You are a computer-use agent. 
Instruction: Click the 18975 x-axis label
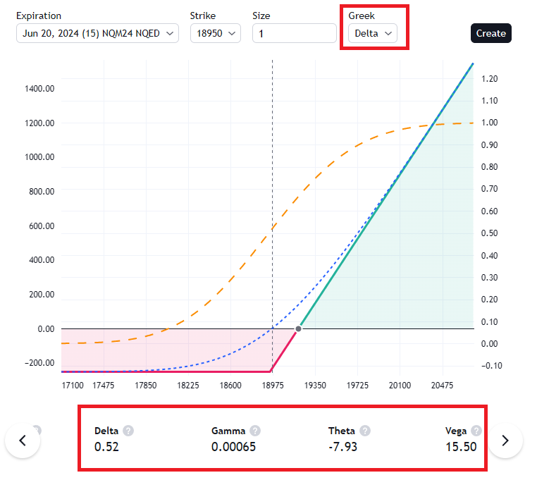[273, 386]
